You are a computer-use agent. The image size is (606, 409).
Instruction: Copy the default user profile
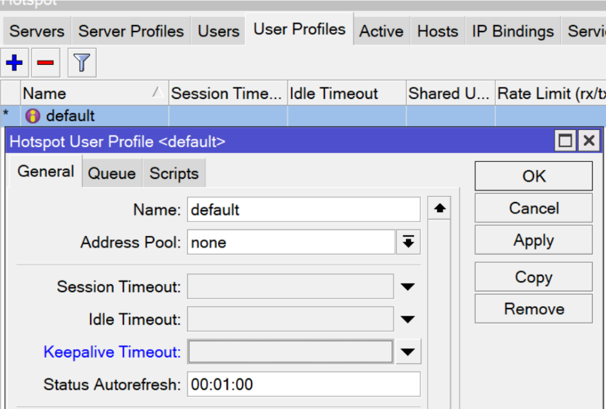533,277
